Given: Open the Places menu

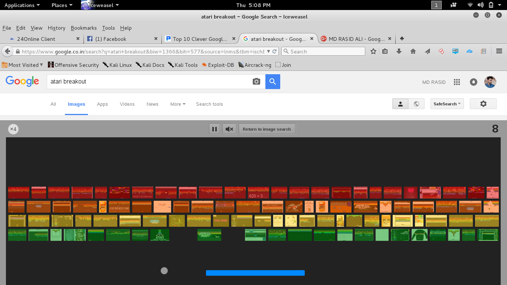Looking at the screenshot, I should point(62,5).
